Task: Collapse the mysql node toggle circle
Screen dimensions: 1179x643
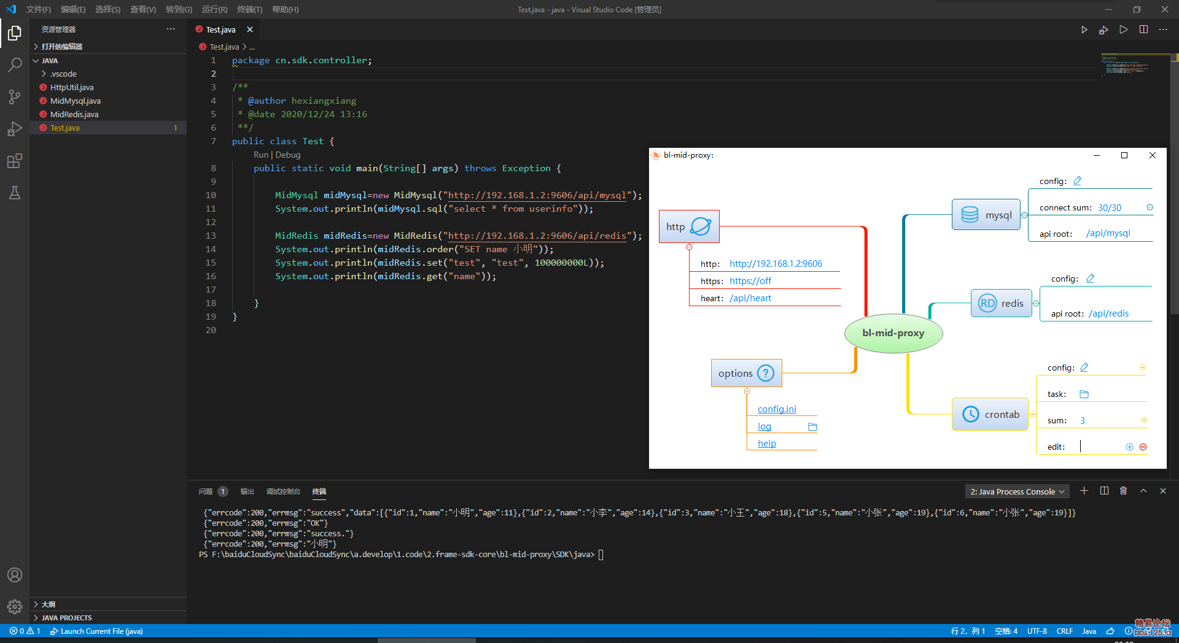Action: (x=1024, y=215)
